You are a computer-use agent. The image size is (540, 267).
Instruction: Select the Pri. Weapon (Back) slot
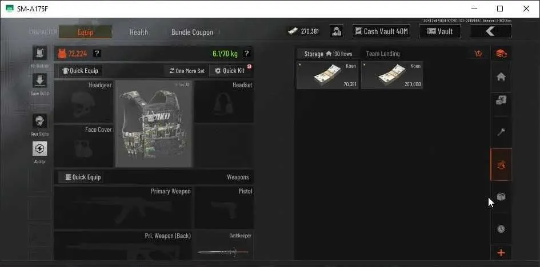tap(123, 245)
